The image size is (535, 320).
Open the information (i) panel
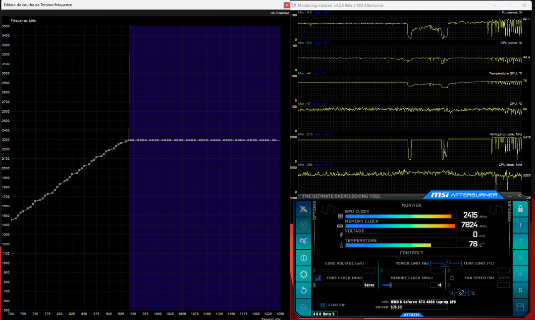coord(303,258)
